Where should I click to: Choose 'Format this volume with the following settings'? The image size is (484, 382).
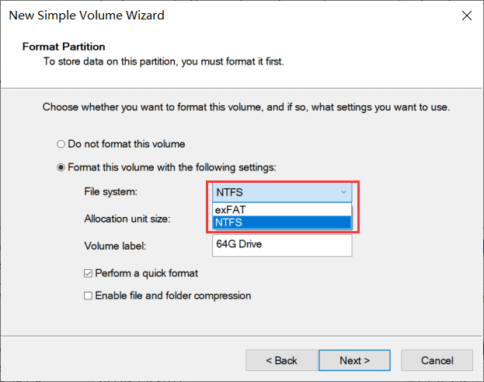click(x=61, y=167)
